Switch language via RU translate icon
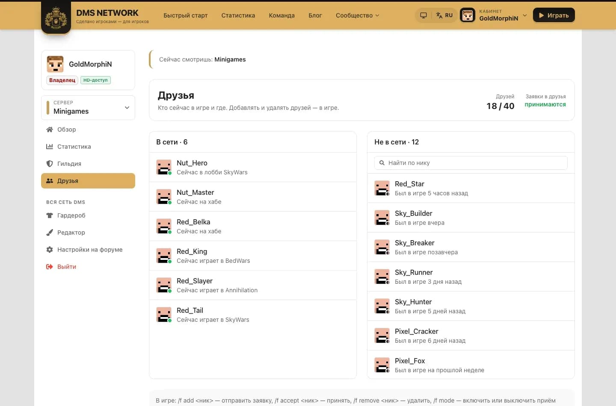The width and height of the screenshot is (616, 406). tap(444, 15)
